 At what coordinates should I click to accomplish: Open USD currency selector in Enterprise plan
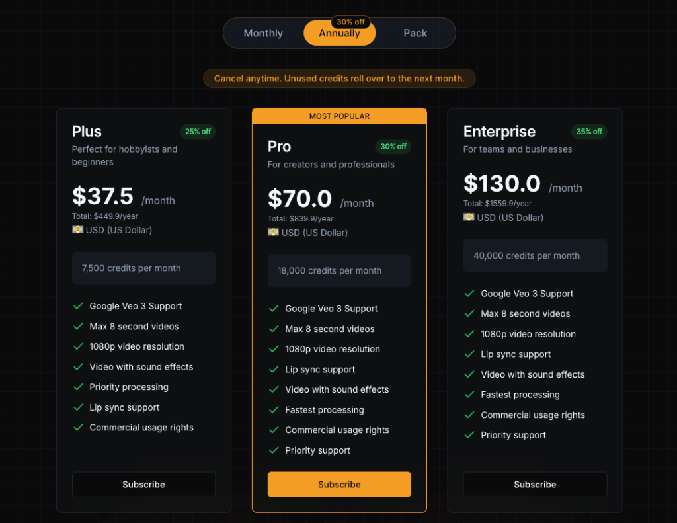[x=503, y=218]
